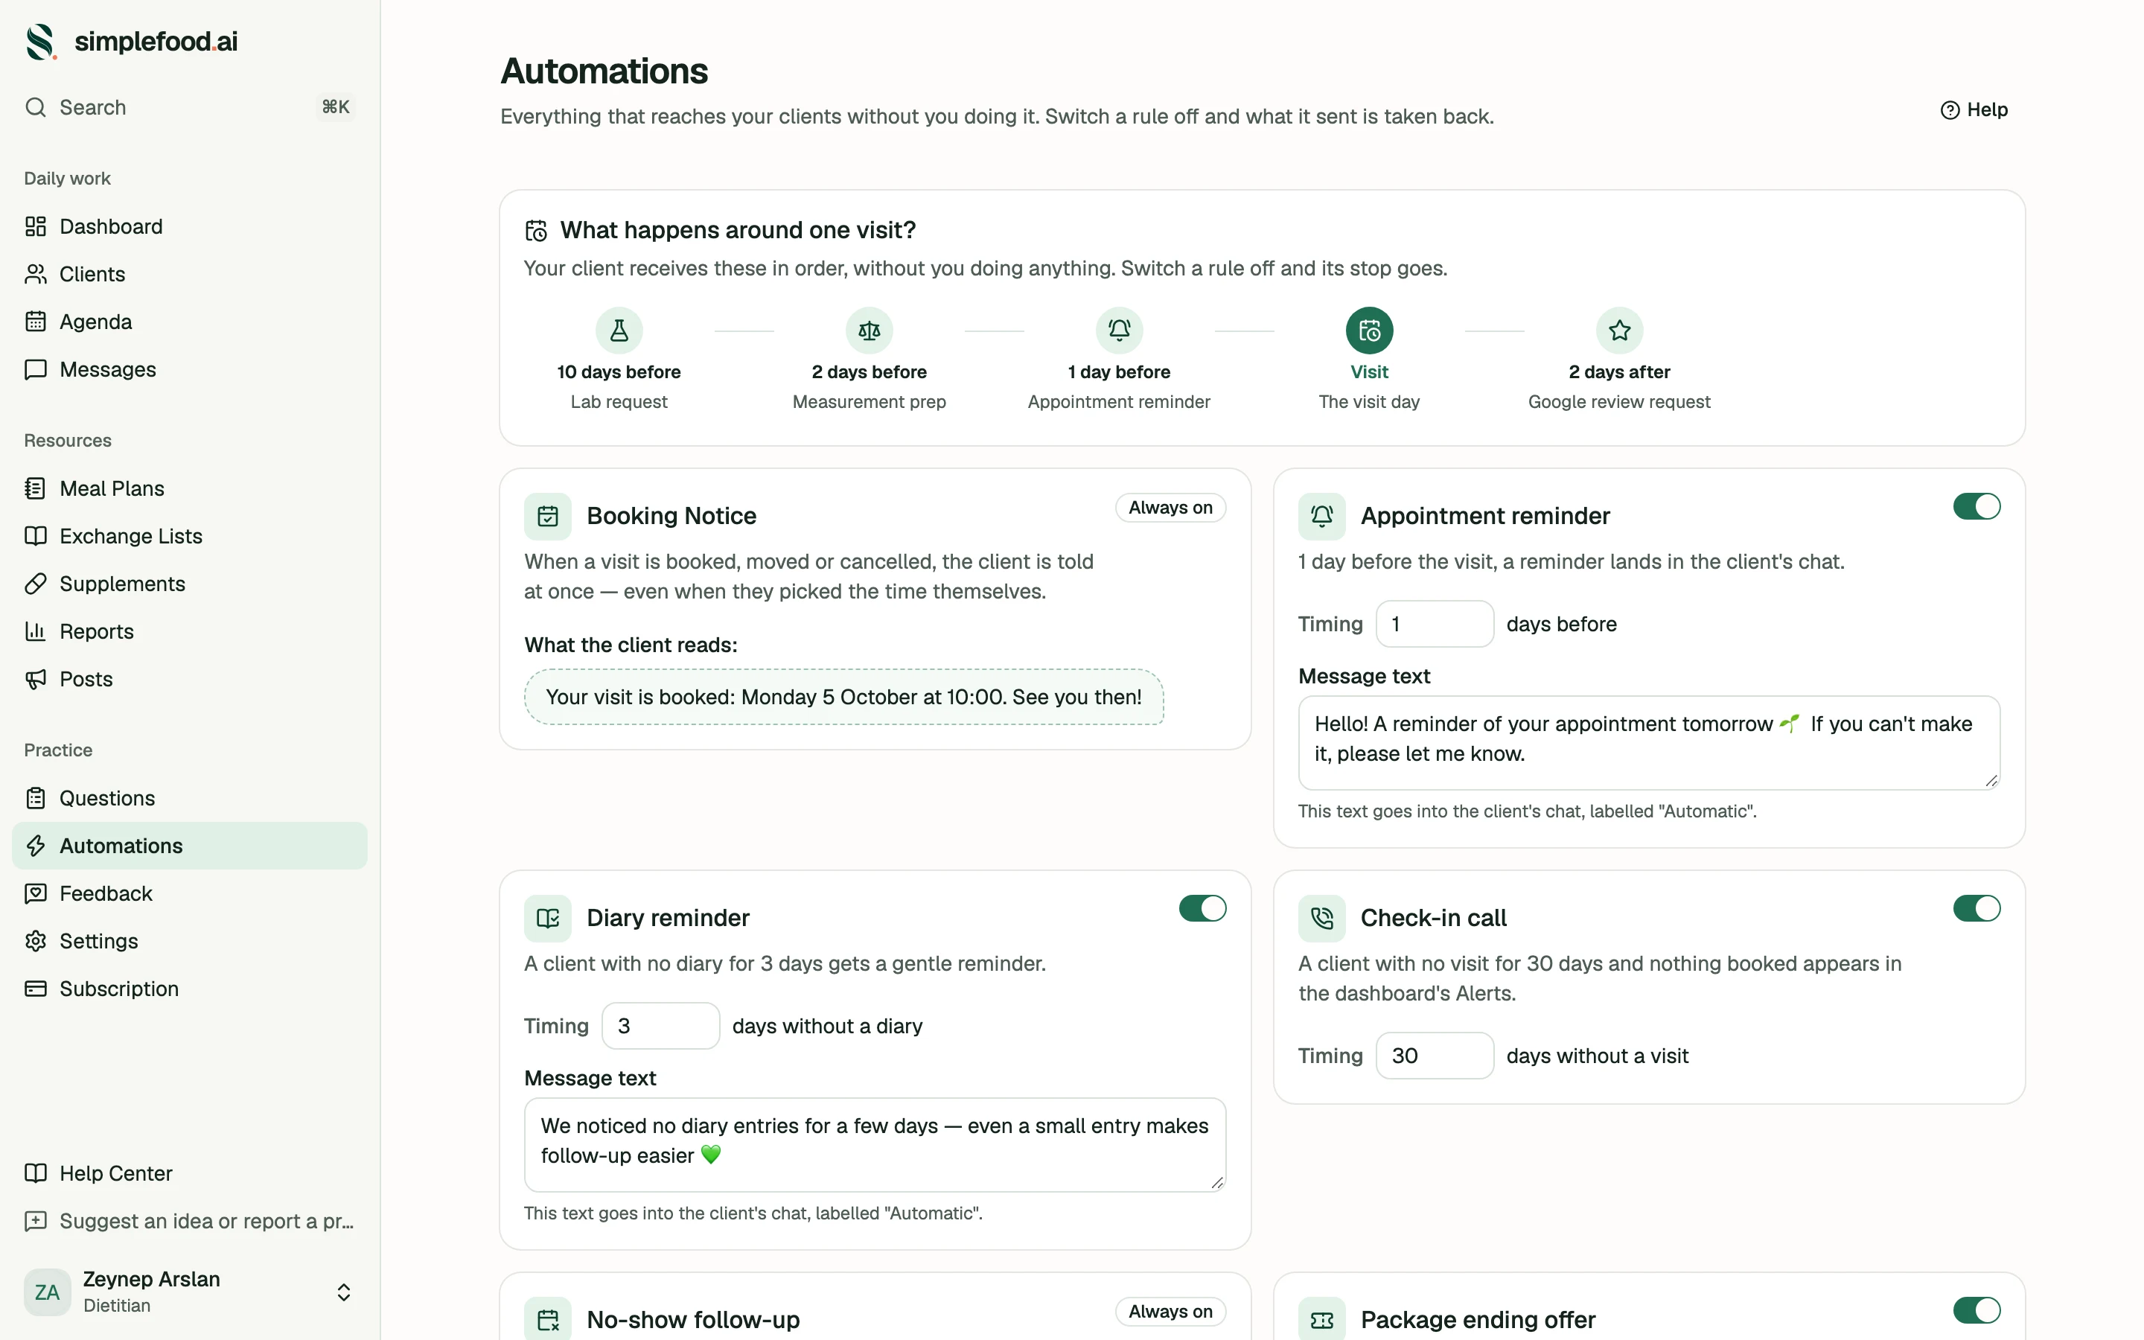Screen dimensions: 2144x1340
Task: Click the Booking Notice 'Always on' badge
Action: pos(1170,508)
